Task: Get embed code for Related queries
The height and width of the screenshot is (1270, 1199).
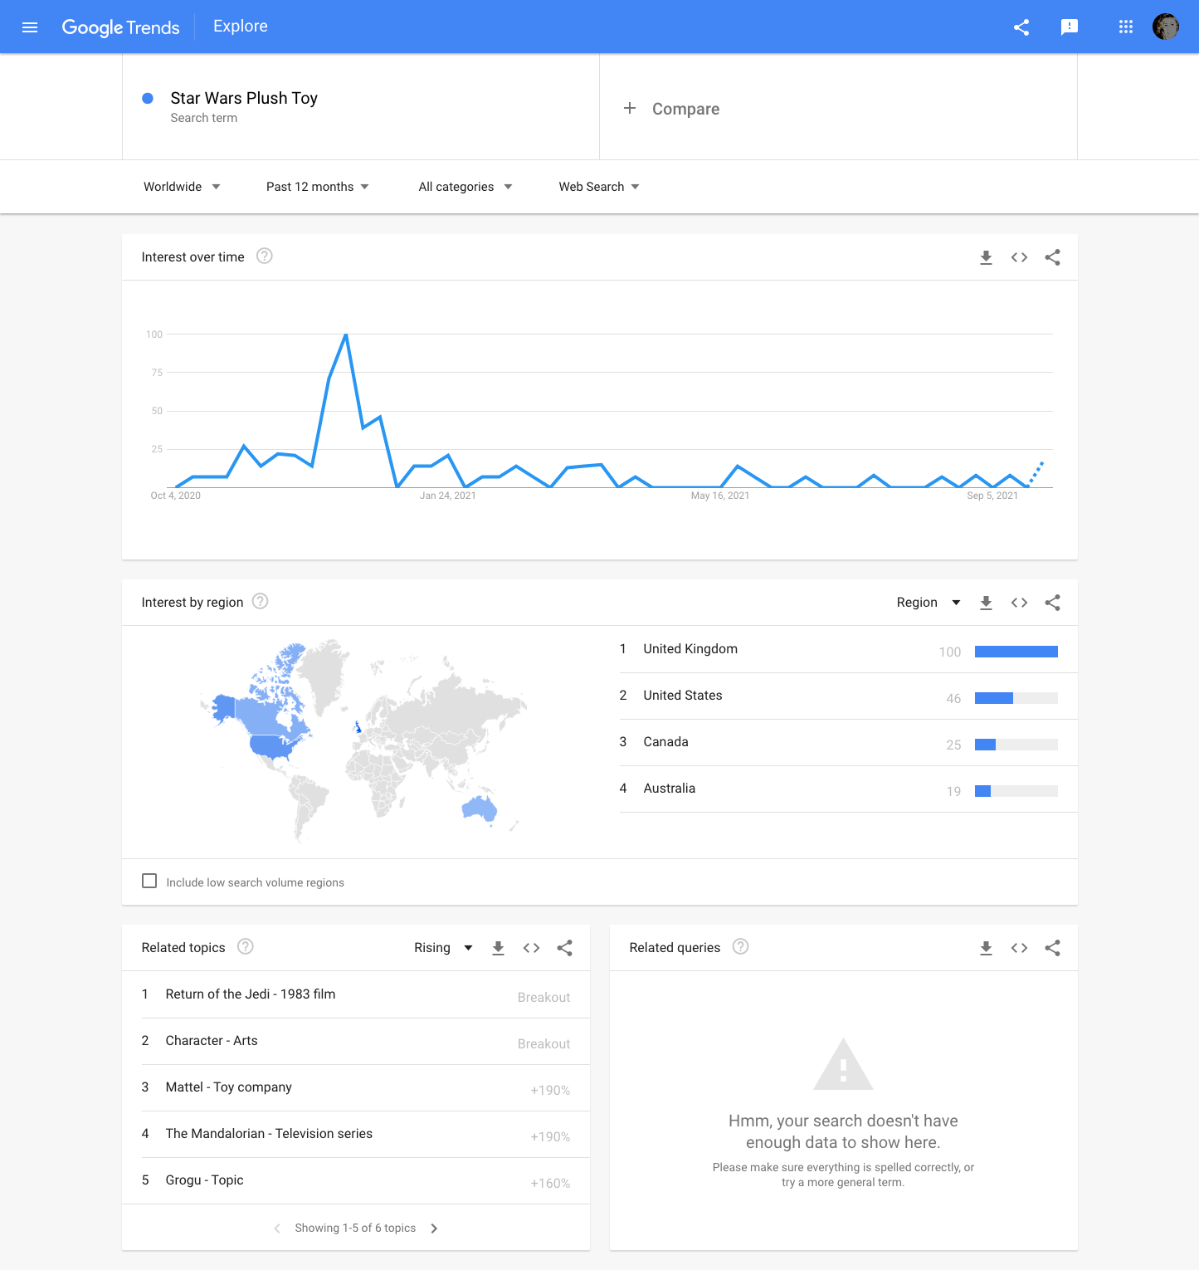Action: 1019,948
